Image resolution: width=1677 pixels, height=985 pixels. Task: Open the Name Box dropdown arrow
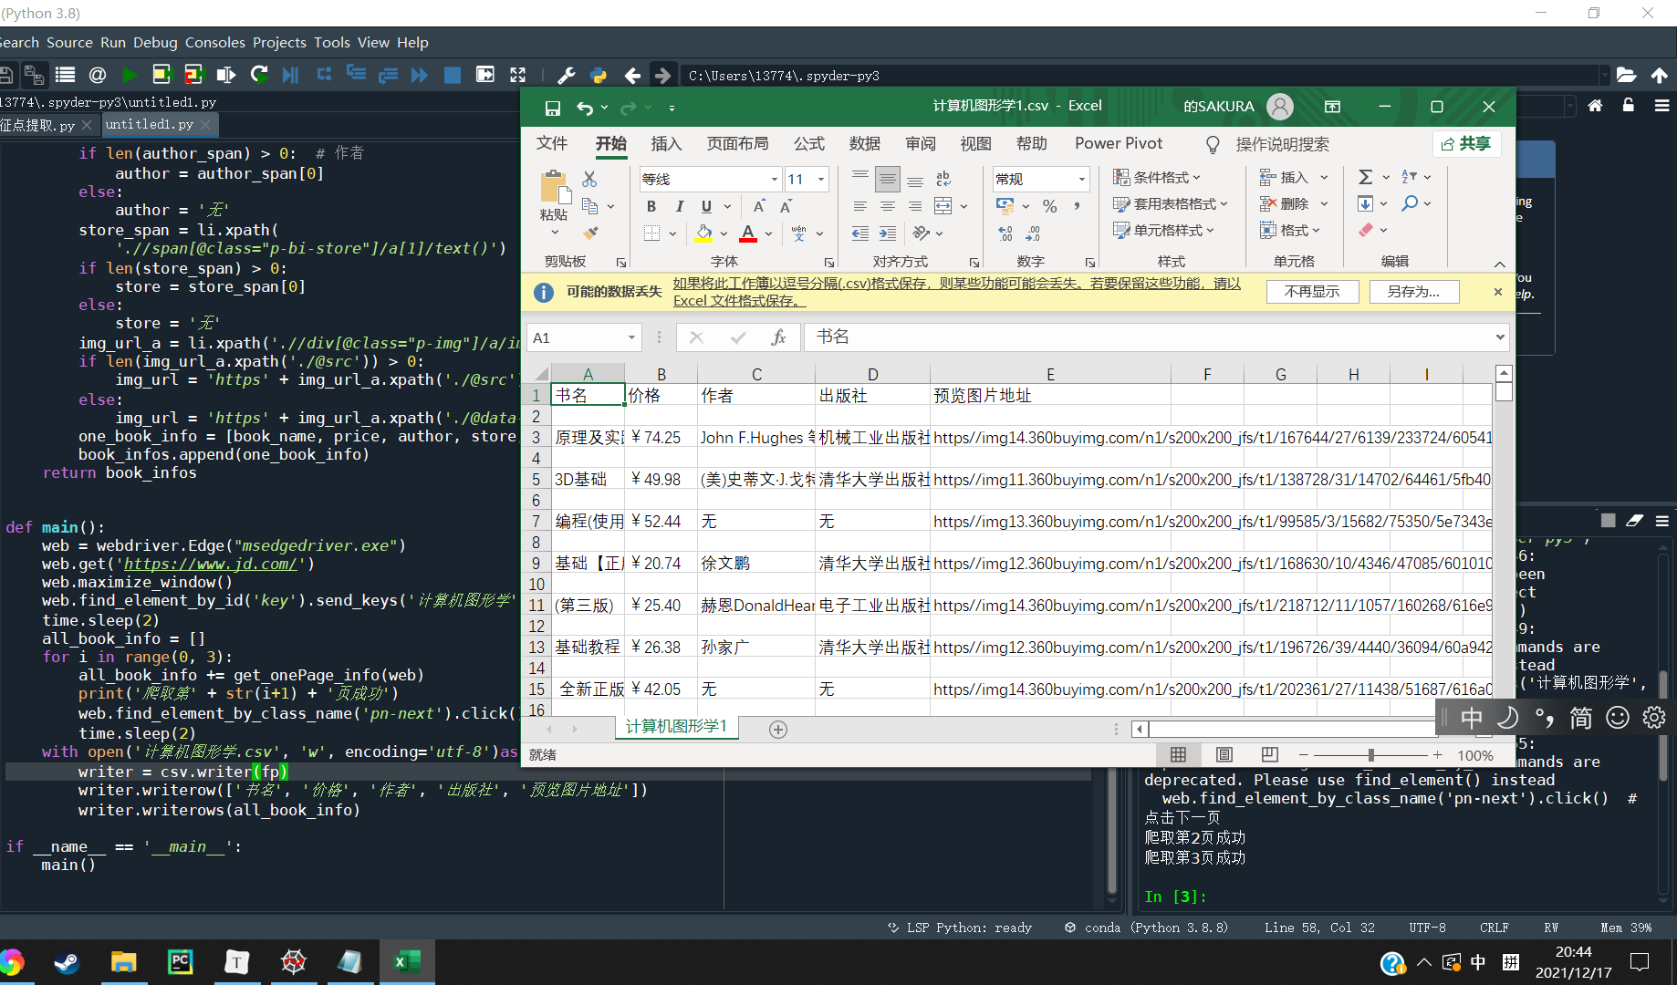[630, 337]
